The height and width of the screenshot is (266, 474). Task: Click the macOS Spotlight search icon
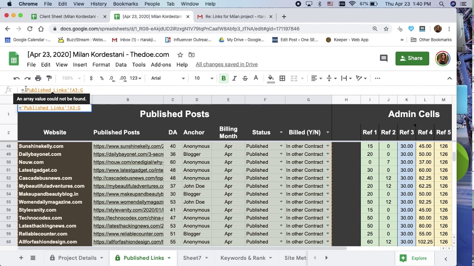[442, 4]
